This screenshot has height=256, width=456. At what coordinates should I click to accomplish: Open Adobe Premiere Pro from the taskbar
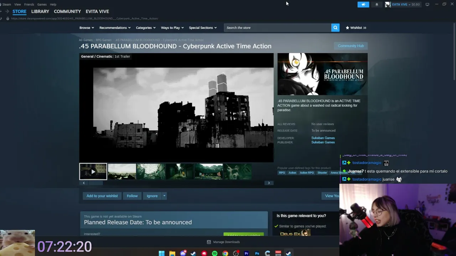(x=246, y=253)
